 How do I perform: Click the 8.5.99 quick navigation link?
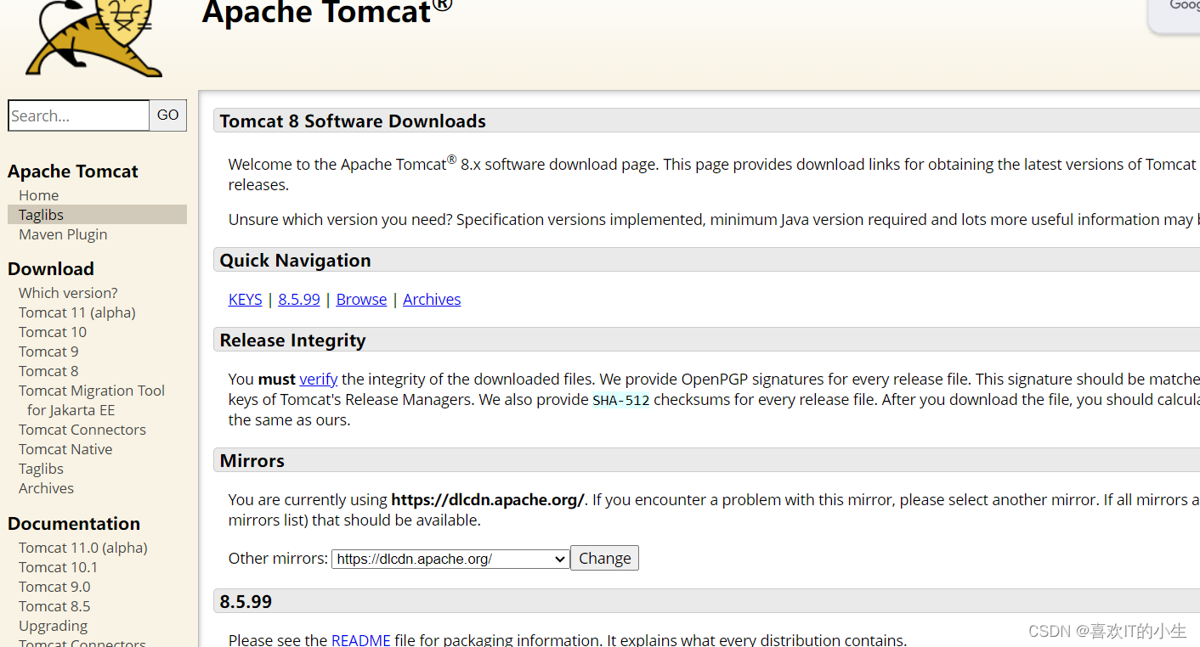[298, 299]
